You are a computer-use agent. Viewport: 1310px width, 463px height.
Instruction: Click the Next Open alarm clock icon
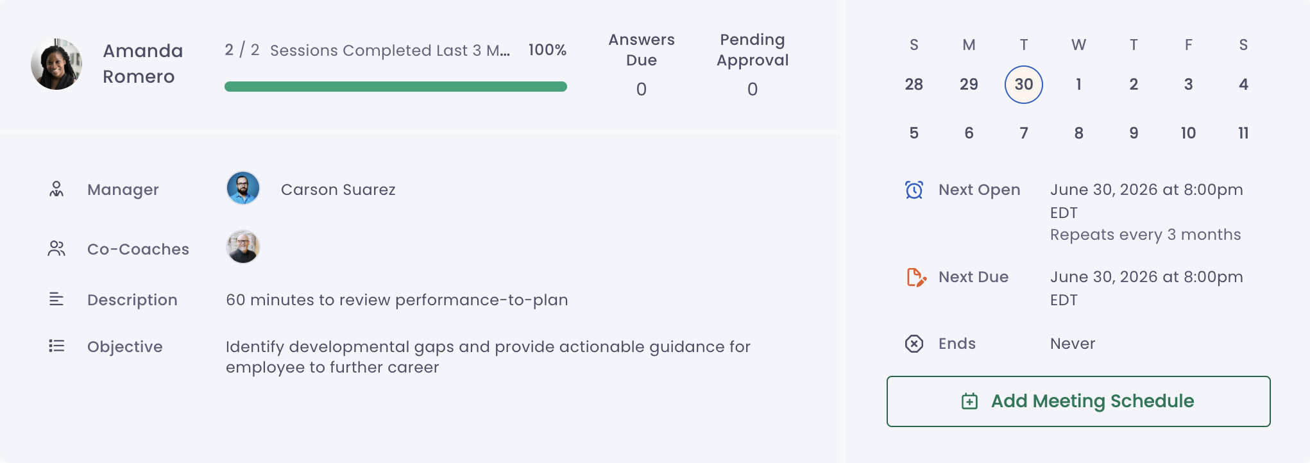[914, 190]
